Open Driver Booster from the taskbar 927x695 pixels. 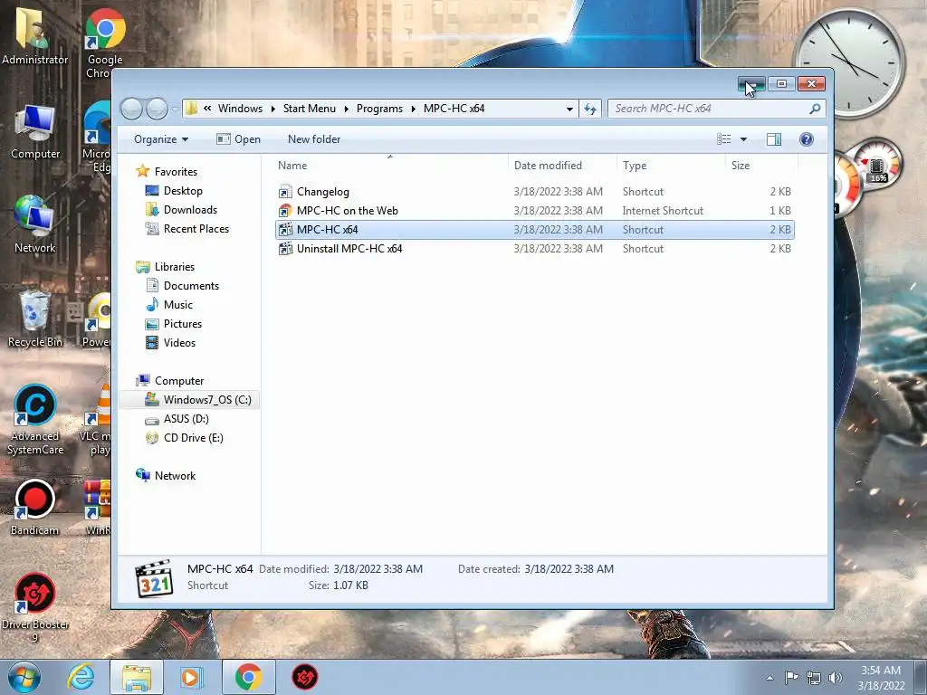tap(304, 677)
